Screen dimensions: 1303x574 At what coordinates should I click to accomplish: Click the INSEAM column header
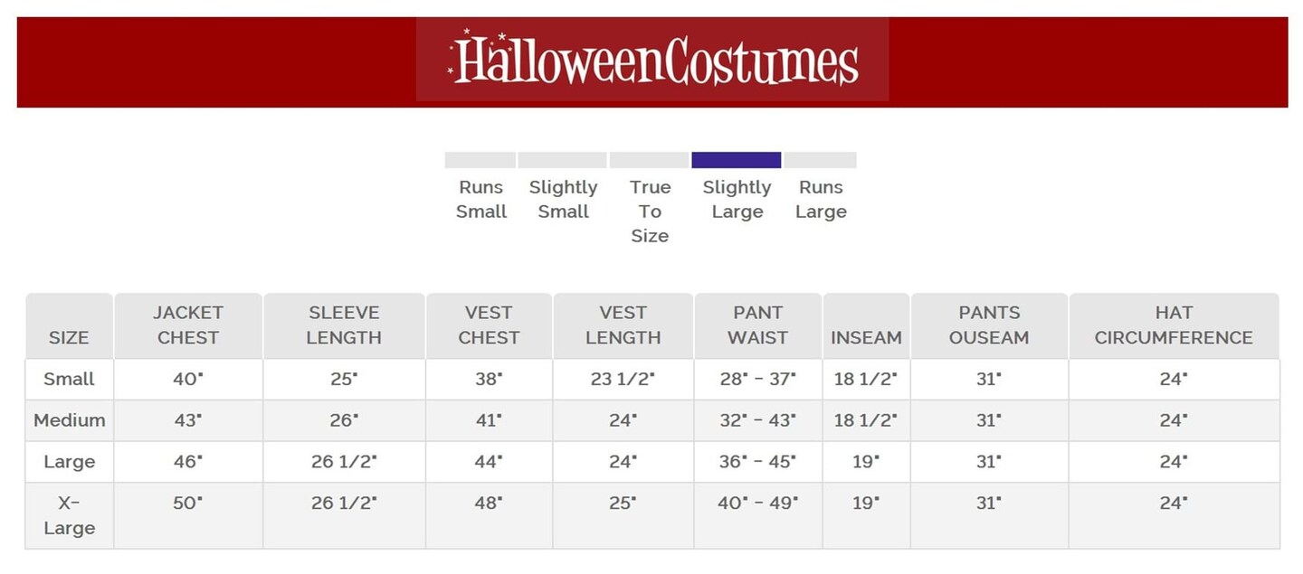[x=866, y=337]
